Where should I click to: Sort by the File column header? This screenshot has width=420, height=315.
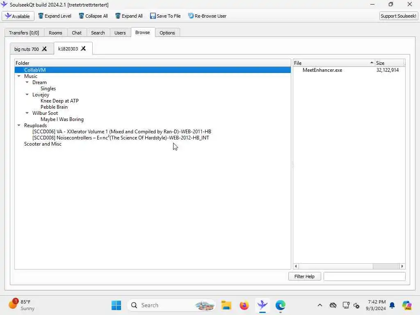tap(334, 63)
